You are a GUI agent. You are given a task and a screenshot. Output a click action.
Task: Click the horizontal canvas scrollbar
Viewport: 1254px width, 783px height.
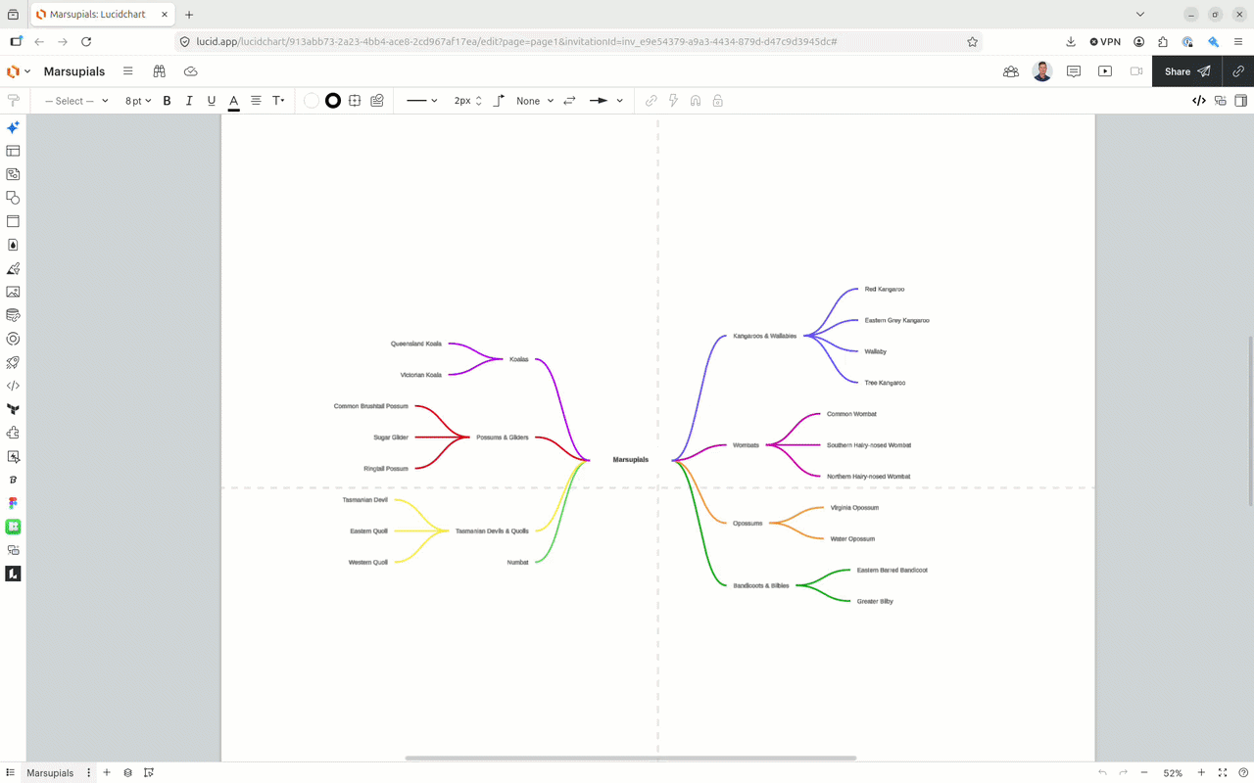[631, 758]
